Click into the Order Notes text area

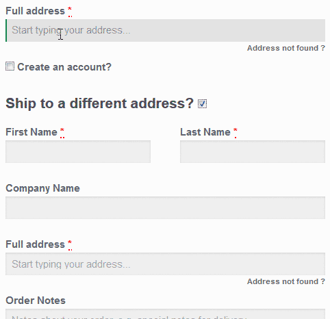point(165,314)
